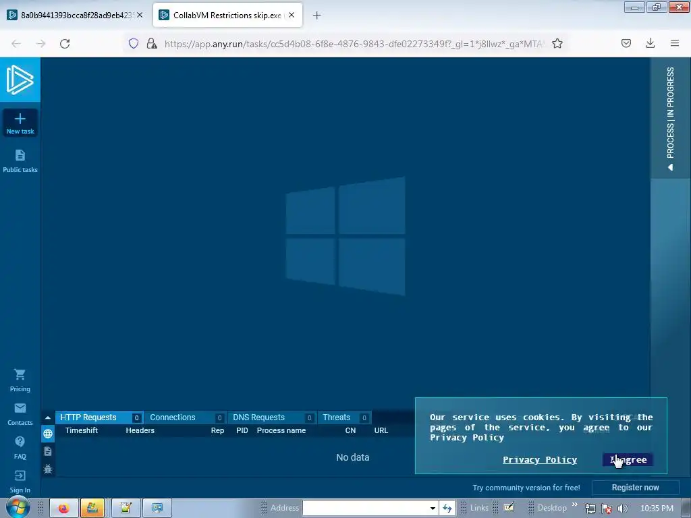Open the browser hamburger menu
Screen dimensions: 691x518
tap(675, 43)
